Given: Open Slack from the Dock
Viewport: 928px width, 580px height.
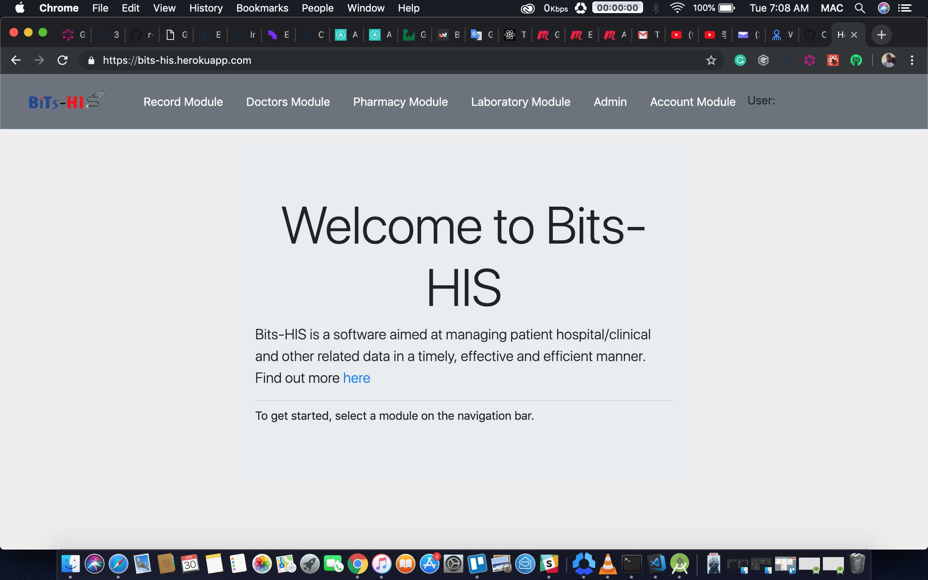Looking at the screenshot, I should pos(549,564).
